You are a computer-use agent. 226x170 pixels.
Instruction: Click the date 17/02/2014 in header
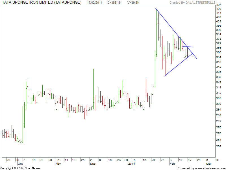[x=95, y=3]
